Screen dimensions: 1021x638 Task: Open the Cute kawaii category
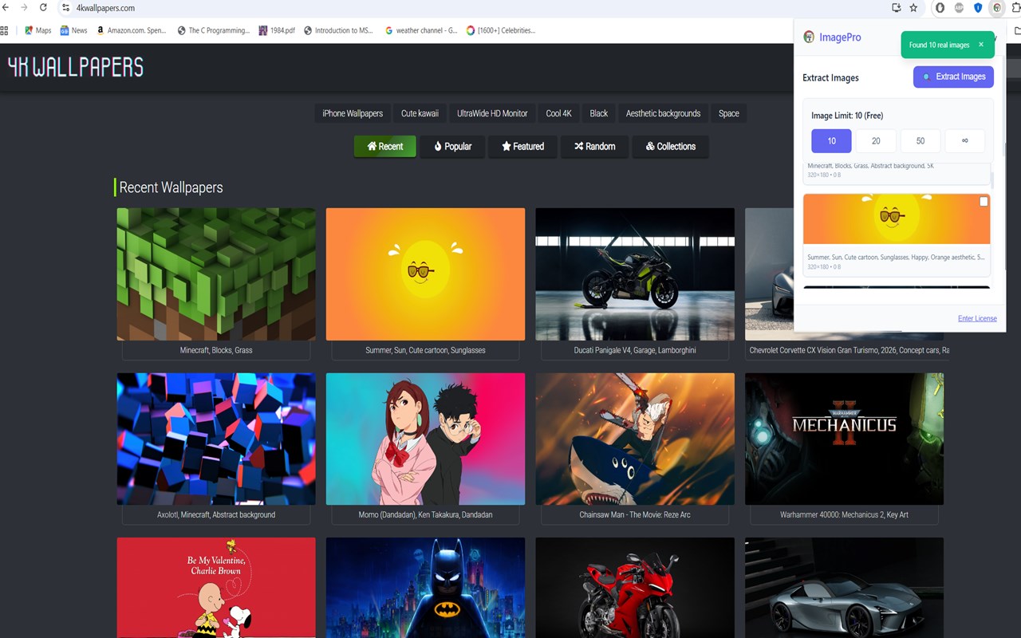(x=420, y=113)
